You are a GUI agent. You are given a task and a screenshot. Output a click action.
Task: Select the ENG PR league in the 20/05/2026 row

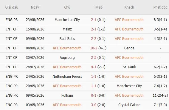[12, 86]
